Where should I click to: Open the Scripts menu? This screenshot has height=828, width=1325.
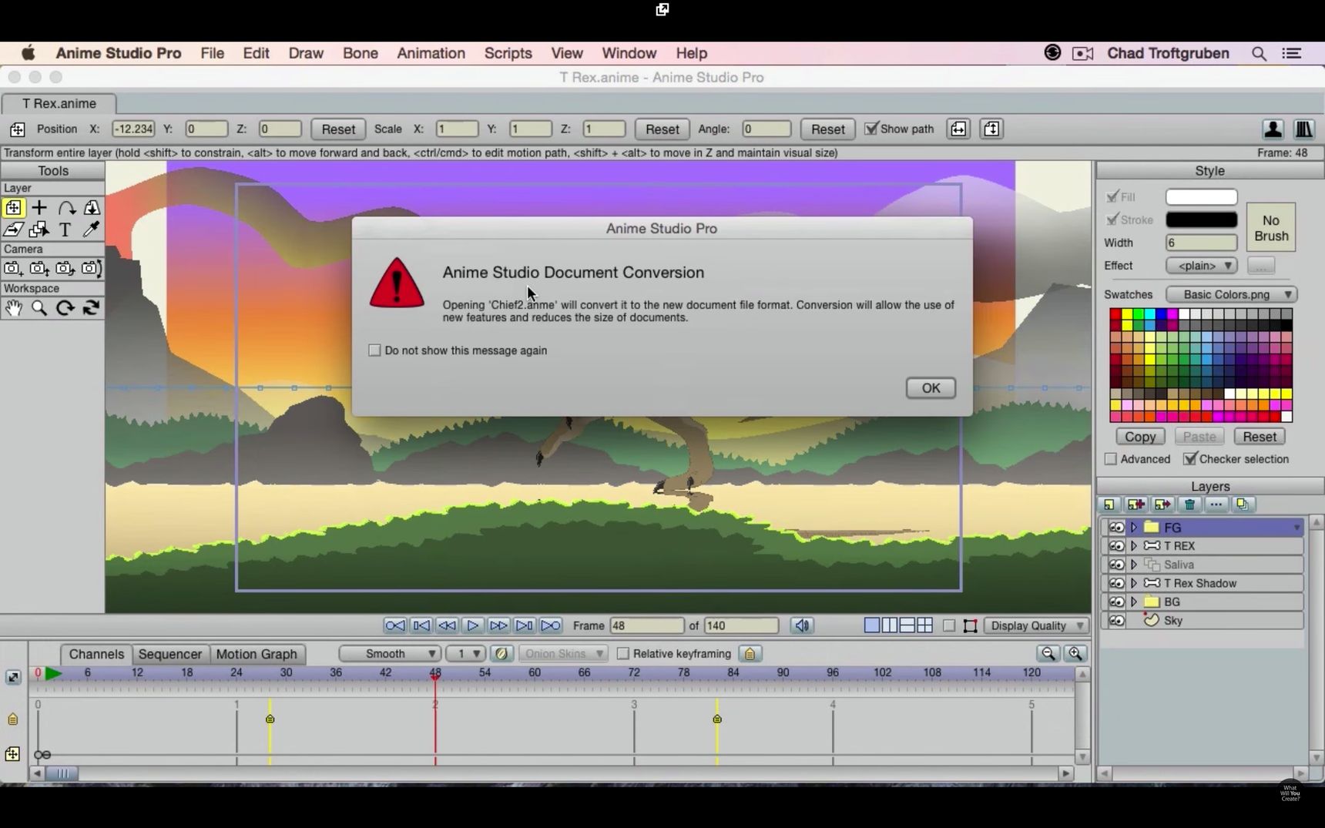508,53
